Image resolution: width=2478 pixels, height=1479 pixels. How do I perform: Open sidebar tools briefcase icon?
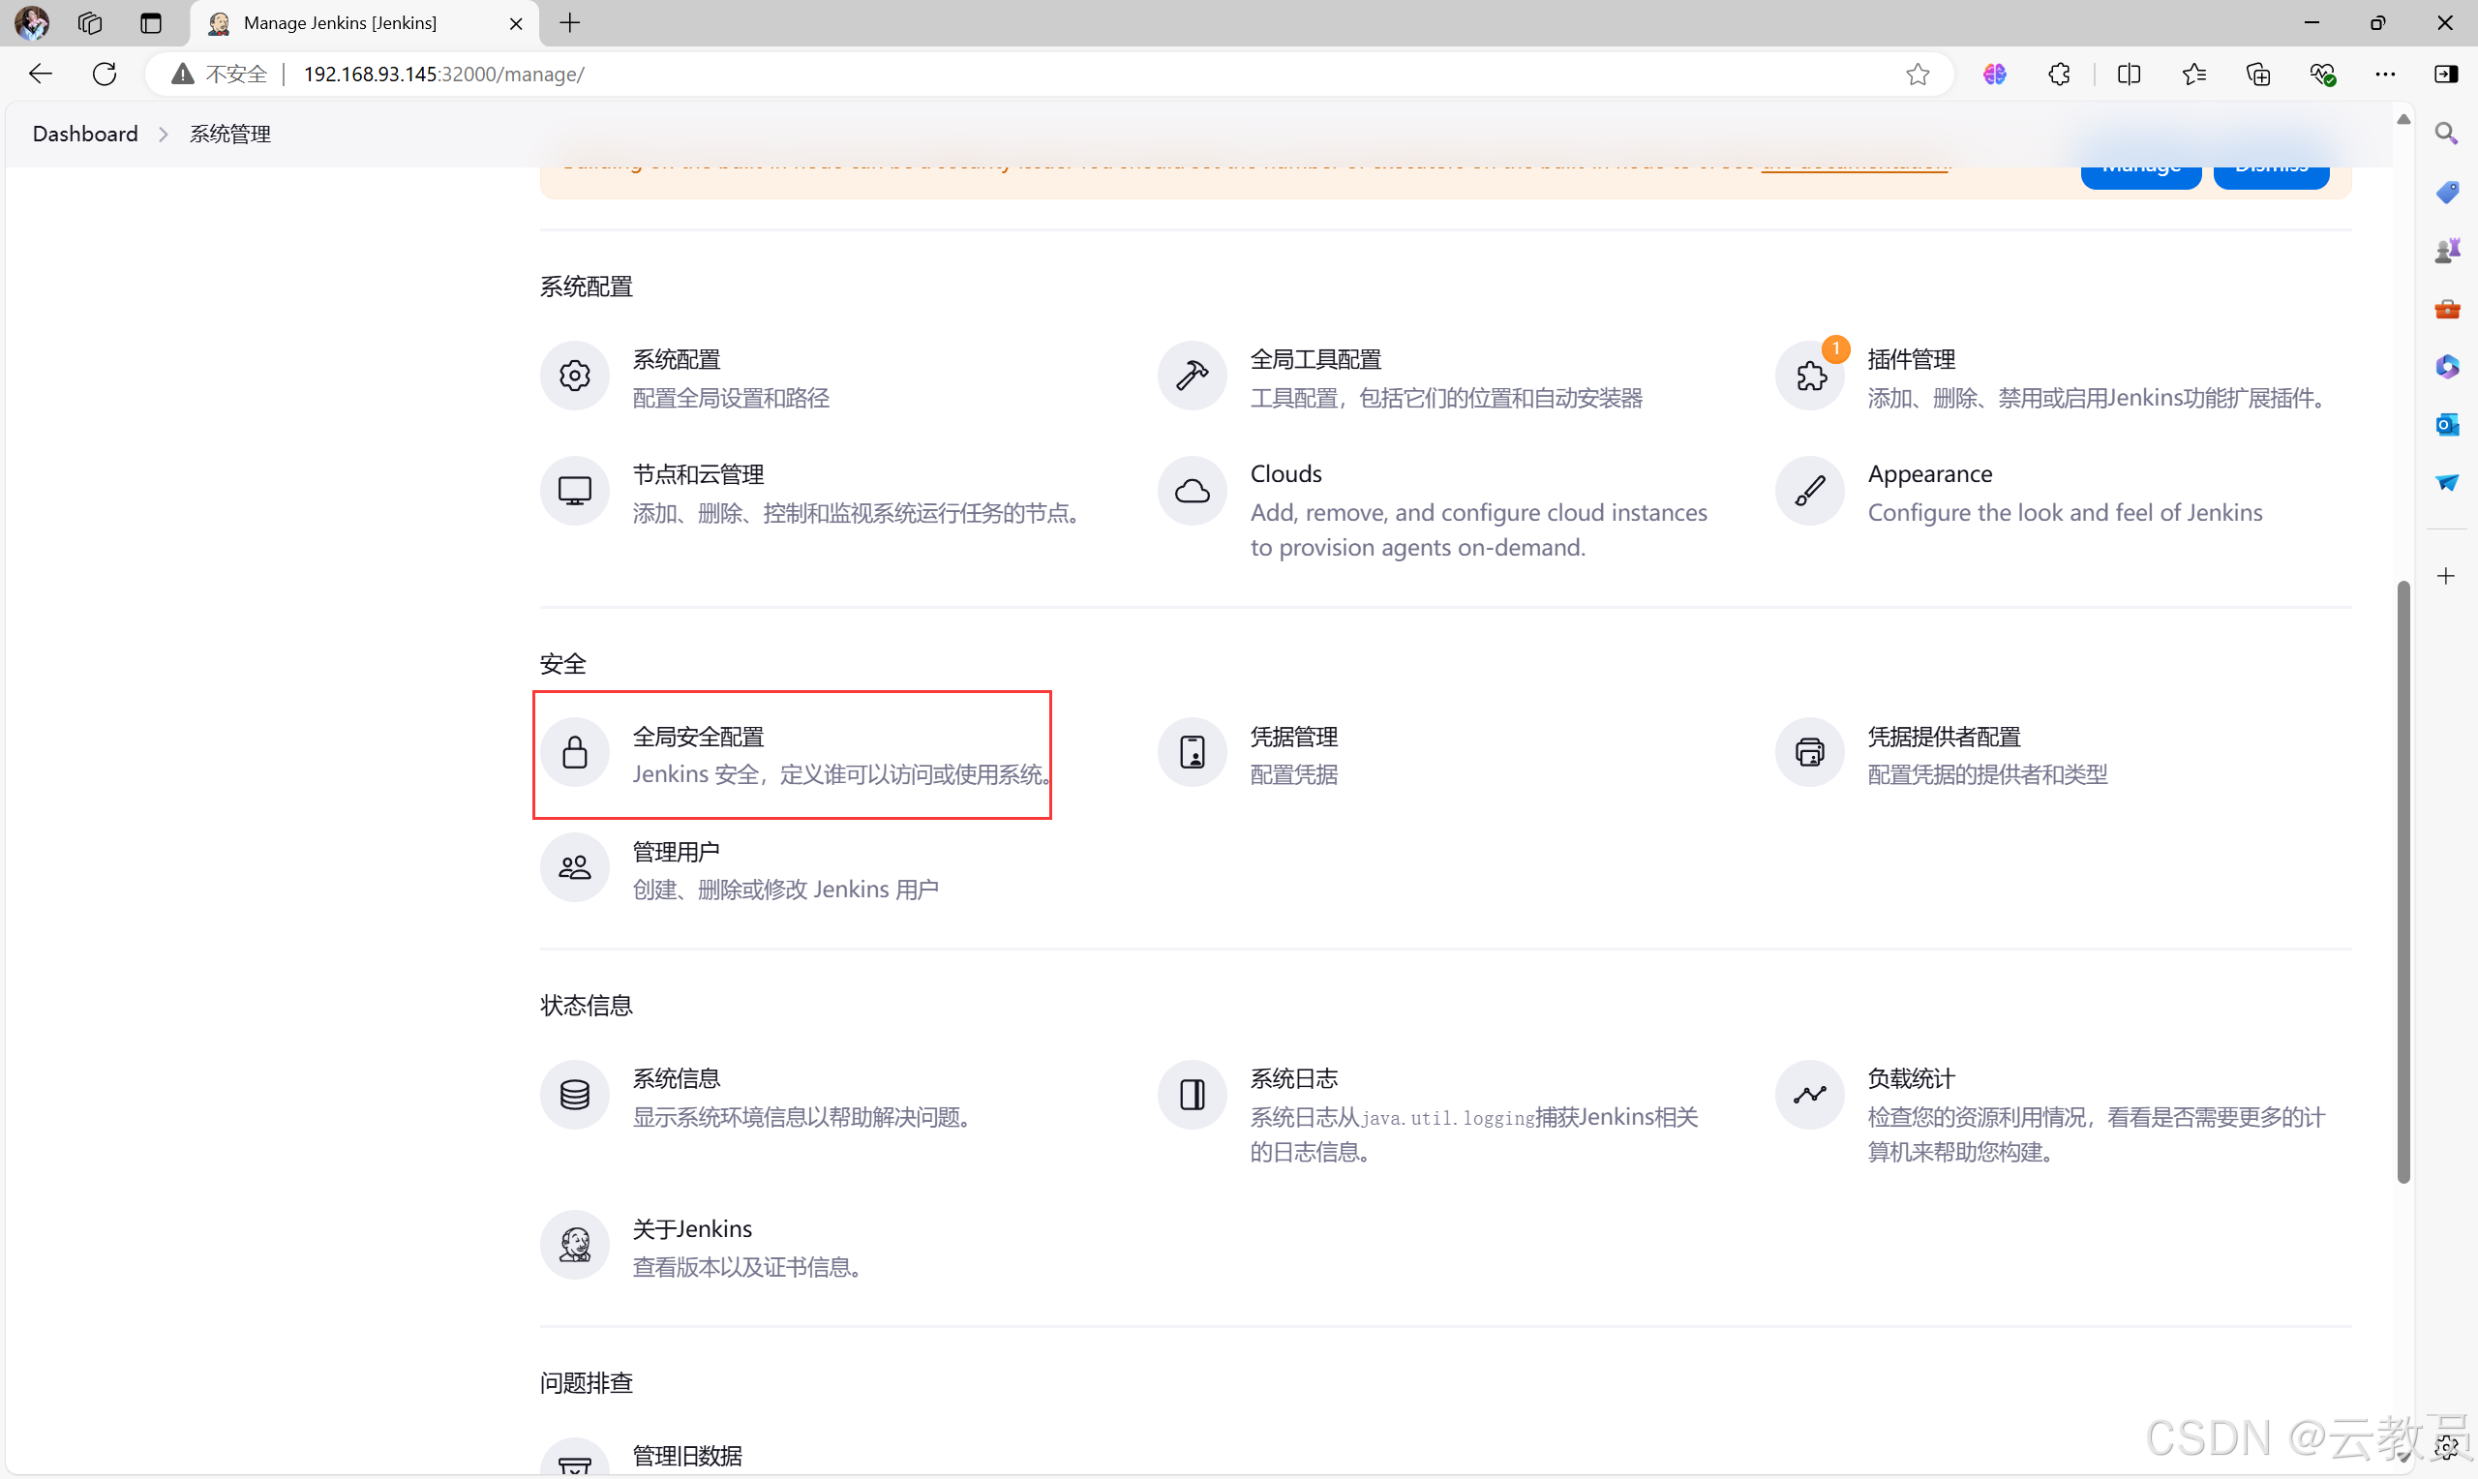2446,308
